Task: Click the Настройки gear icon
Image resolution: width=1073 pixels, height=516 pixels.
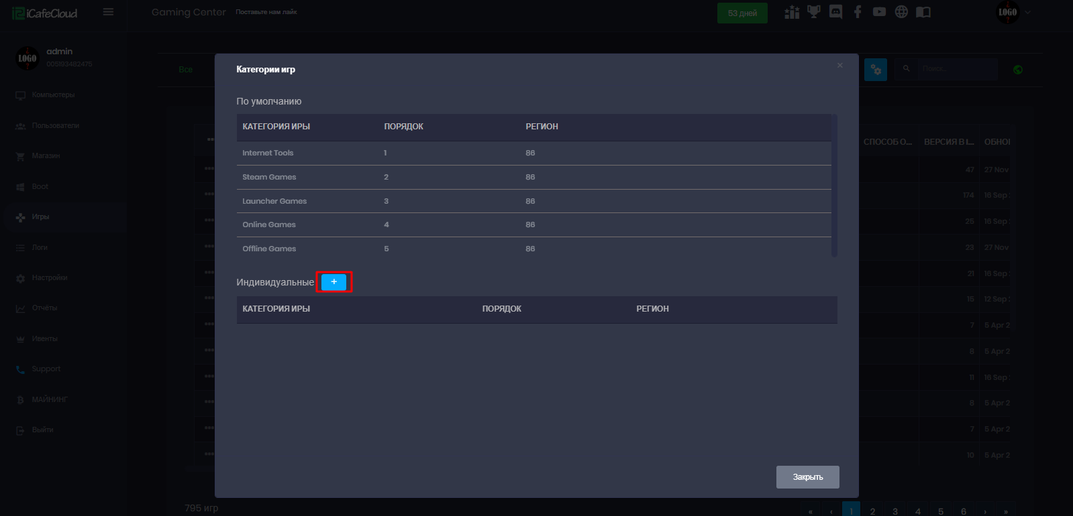Action: pyautogui.click(x=20, y=278)
